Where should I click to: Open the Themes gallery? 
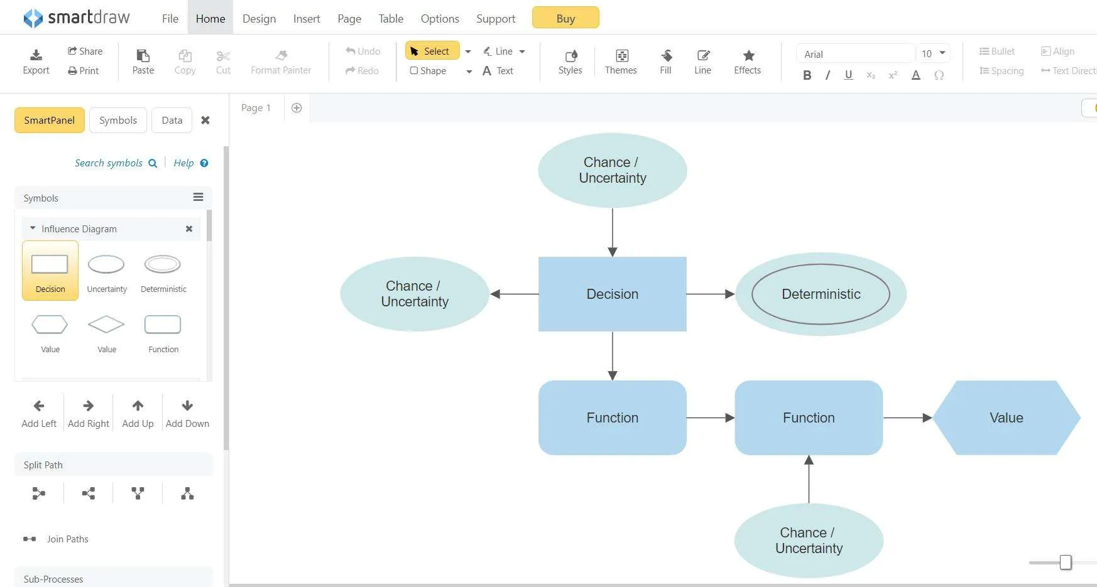coord(621,62)
